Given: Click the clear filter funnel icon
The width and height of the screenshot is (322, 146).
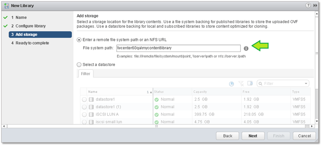Looking at the screenshot, I should (x=241, y=83).
